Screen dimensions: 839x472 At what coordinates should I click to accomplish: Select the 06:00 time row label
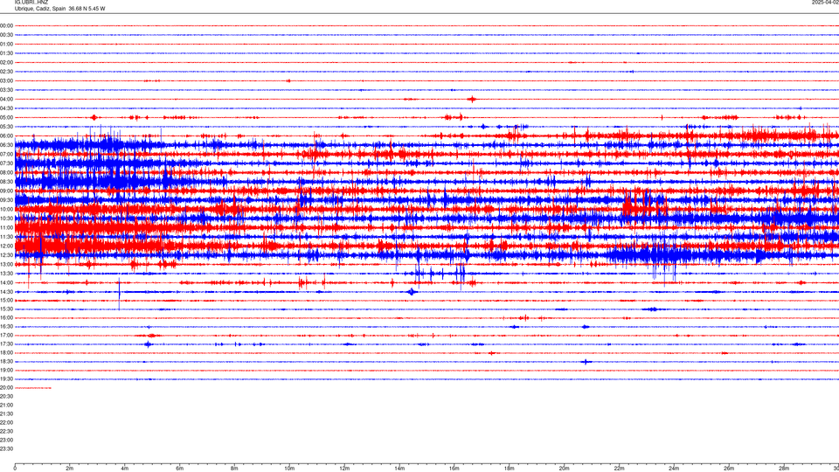click(6, 136)
